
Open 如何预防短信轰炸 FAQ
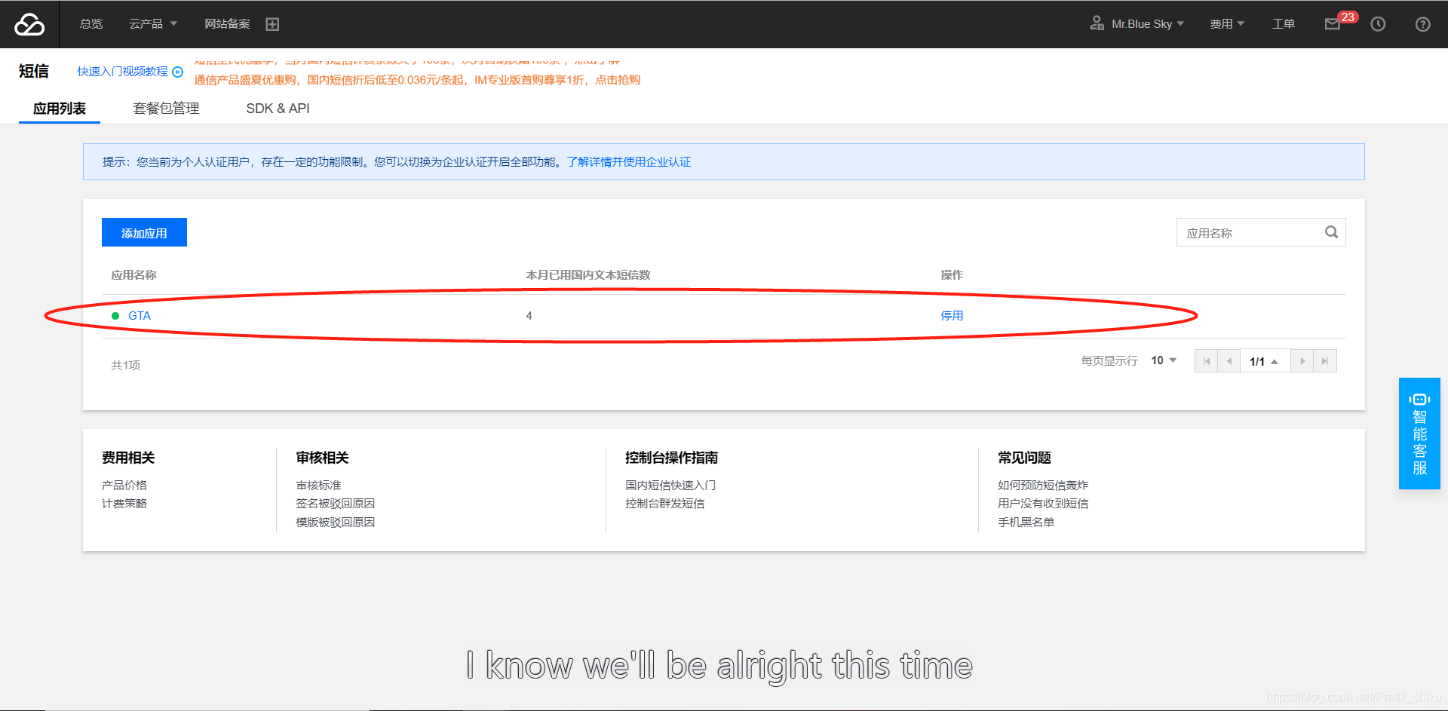coord(1043,486)
